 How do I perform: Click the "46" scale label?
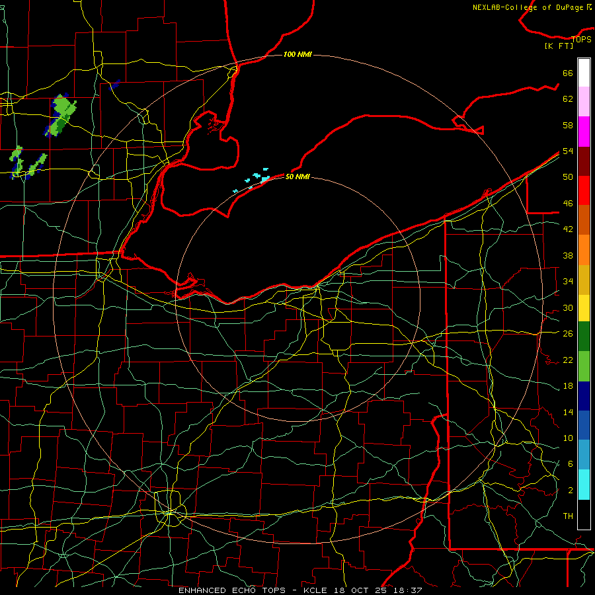click(x=568, y=204)
